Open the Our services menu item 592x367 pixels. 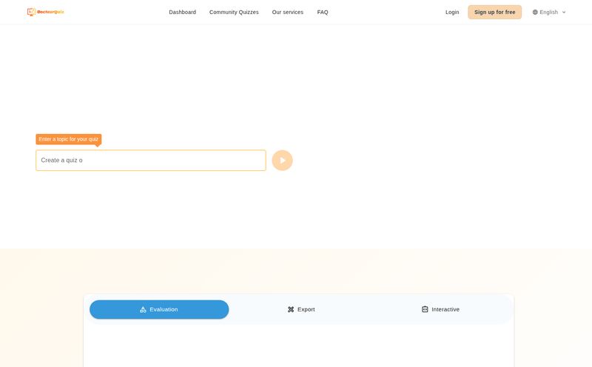click(x=287, y=12)
